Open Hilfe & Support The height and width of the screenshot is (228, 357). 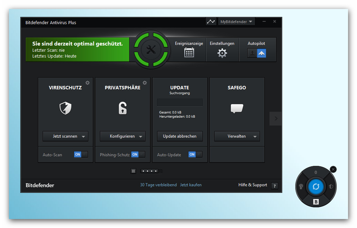252,185
